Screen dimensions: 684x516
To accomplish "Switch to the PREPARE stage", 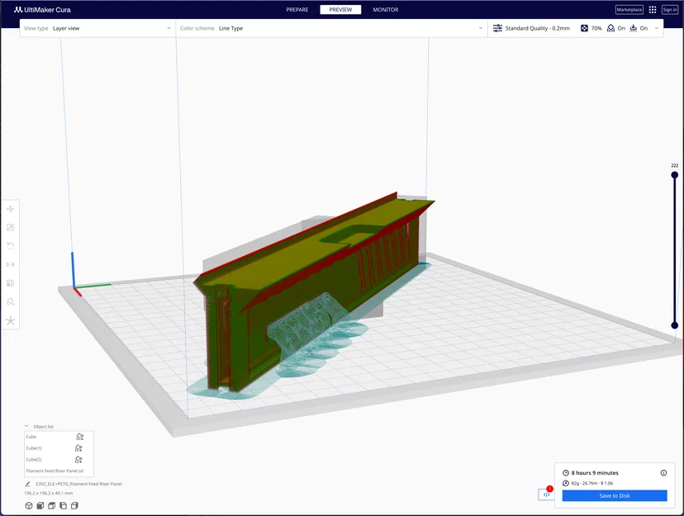I will 297,10.
